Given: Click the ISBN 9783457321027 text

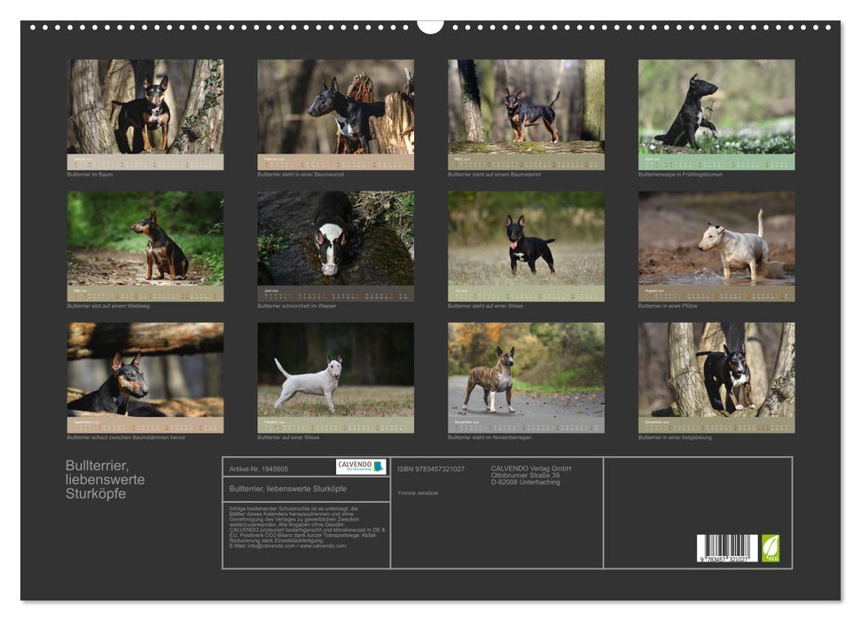Looking at the screenshot, I should [x=431, y=468].
